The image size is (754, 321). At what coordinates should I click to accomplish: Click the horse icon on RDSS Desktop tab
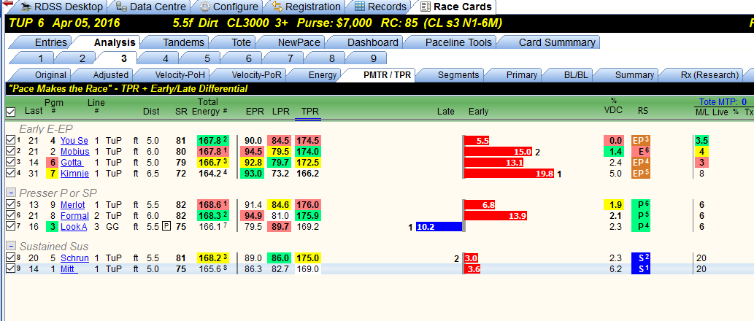tap(26, 7)
